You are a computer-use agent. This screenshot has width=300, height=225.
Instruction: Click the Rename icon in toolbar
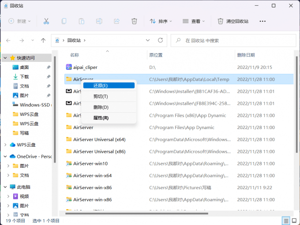coord(99,21)
